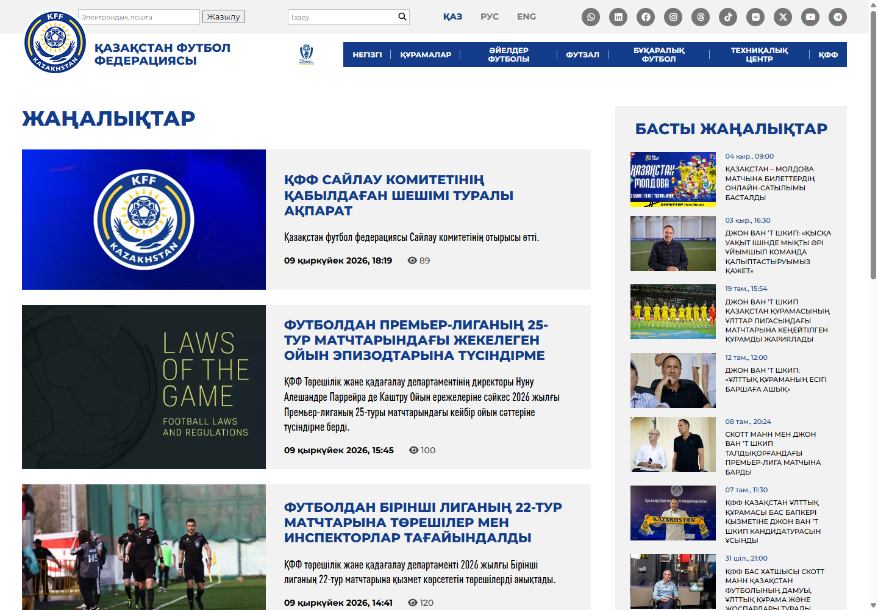878x610 pixels.
Task: Click the small cup trophy logo
Action: (307, 54)
